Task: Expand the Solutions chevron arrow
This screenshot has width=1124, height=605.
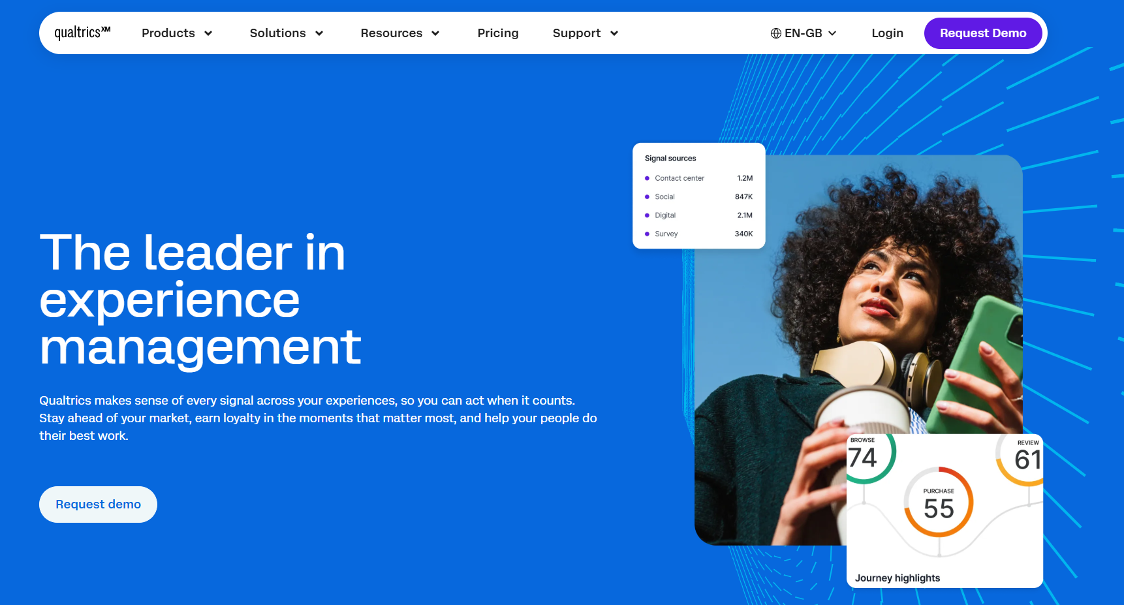Action: point(319,33)
